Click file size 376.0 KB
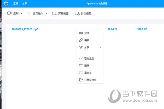This screenshot has height=109, width=164. click(x=142, y=29)
